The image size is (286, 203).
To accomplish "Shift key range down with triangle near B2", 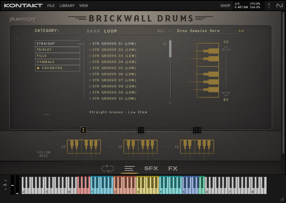I will tap(226, 94).
